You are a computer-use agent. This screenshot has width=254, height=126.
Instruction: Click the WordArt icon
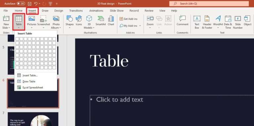tap(218, 18)
